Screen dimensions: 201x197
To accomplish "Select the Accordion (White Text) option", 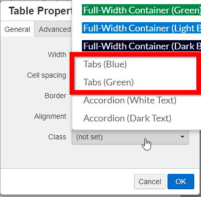I will tap(130, 100).
